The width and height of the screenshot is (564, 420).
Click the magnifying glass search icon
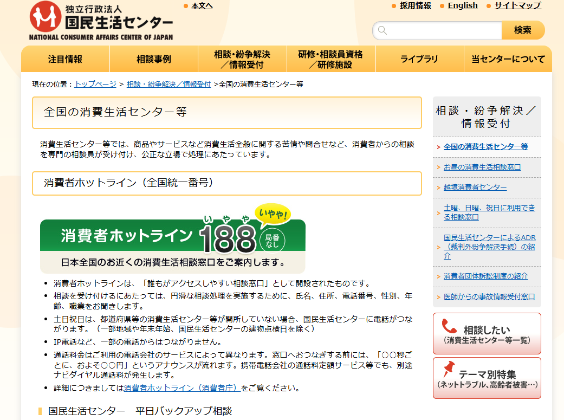point(383,30)
